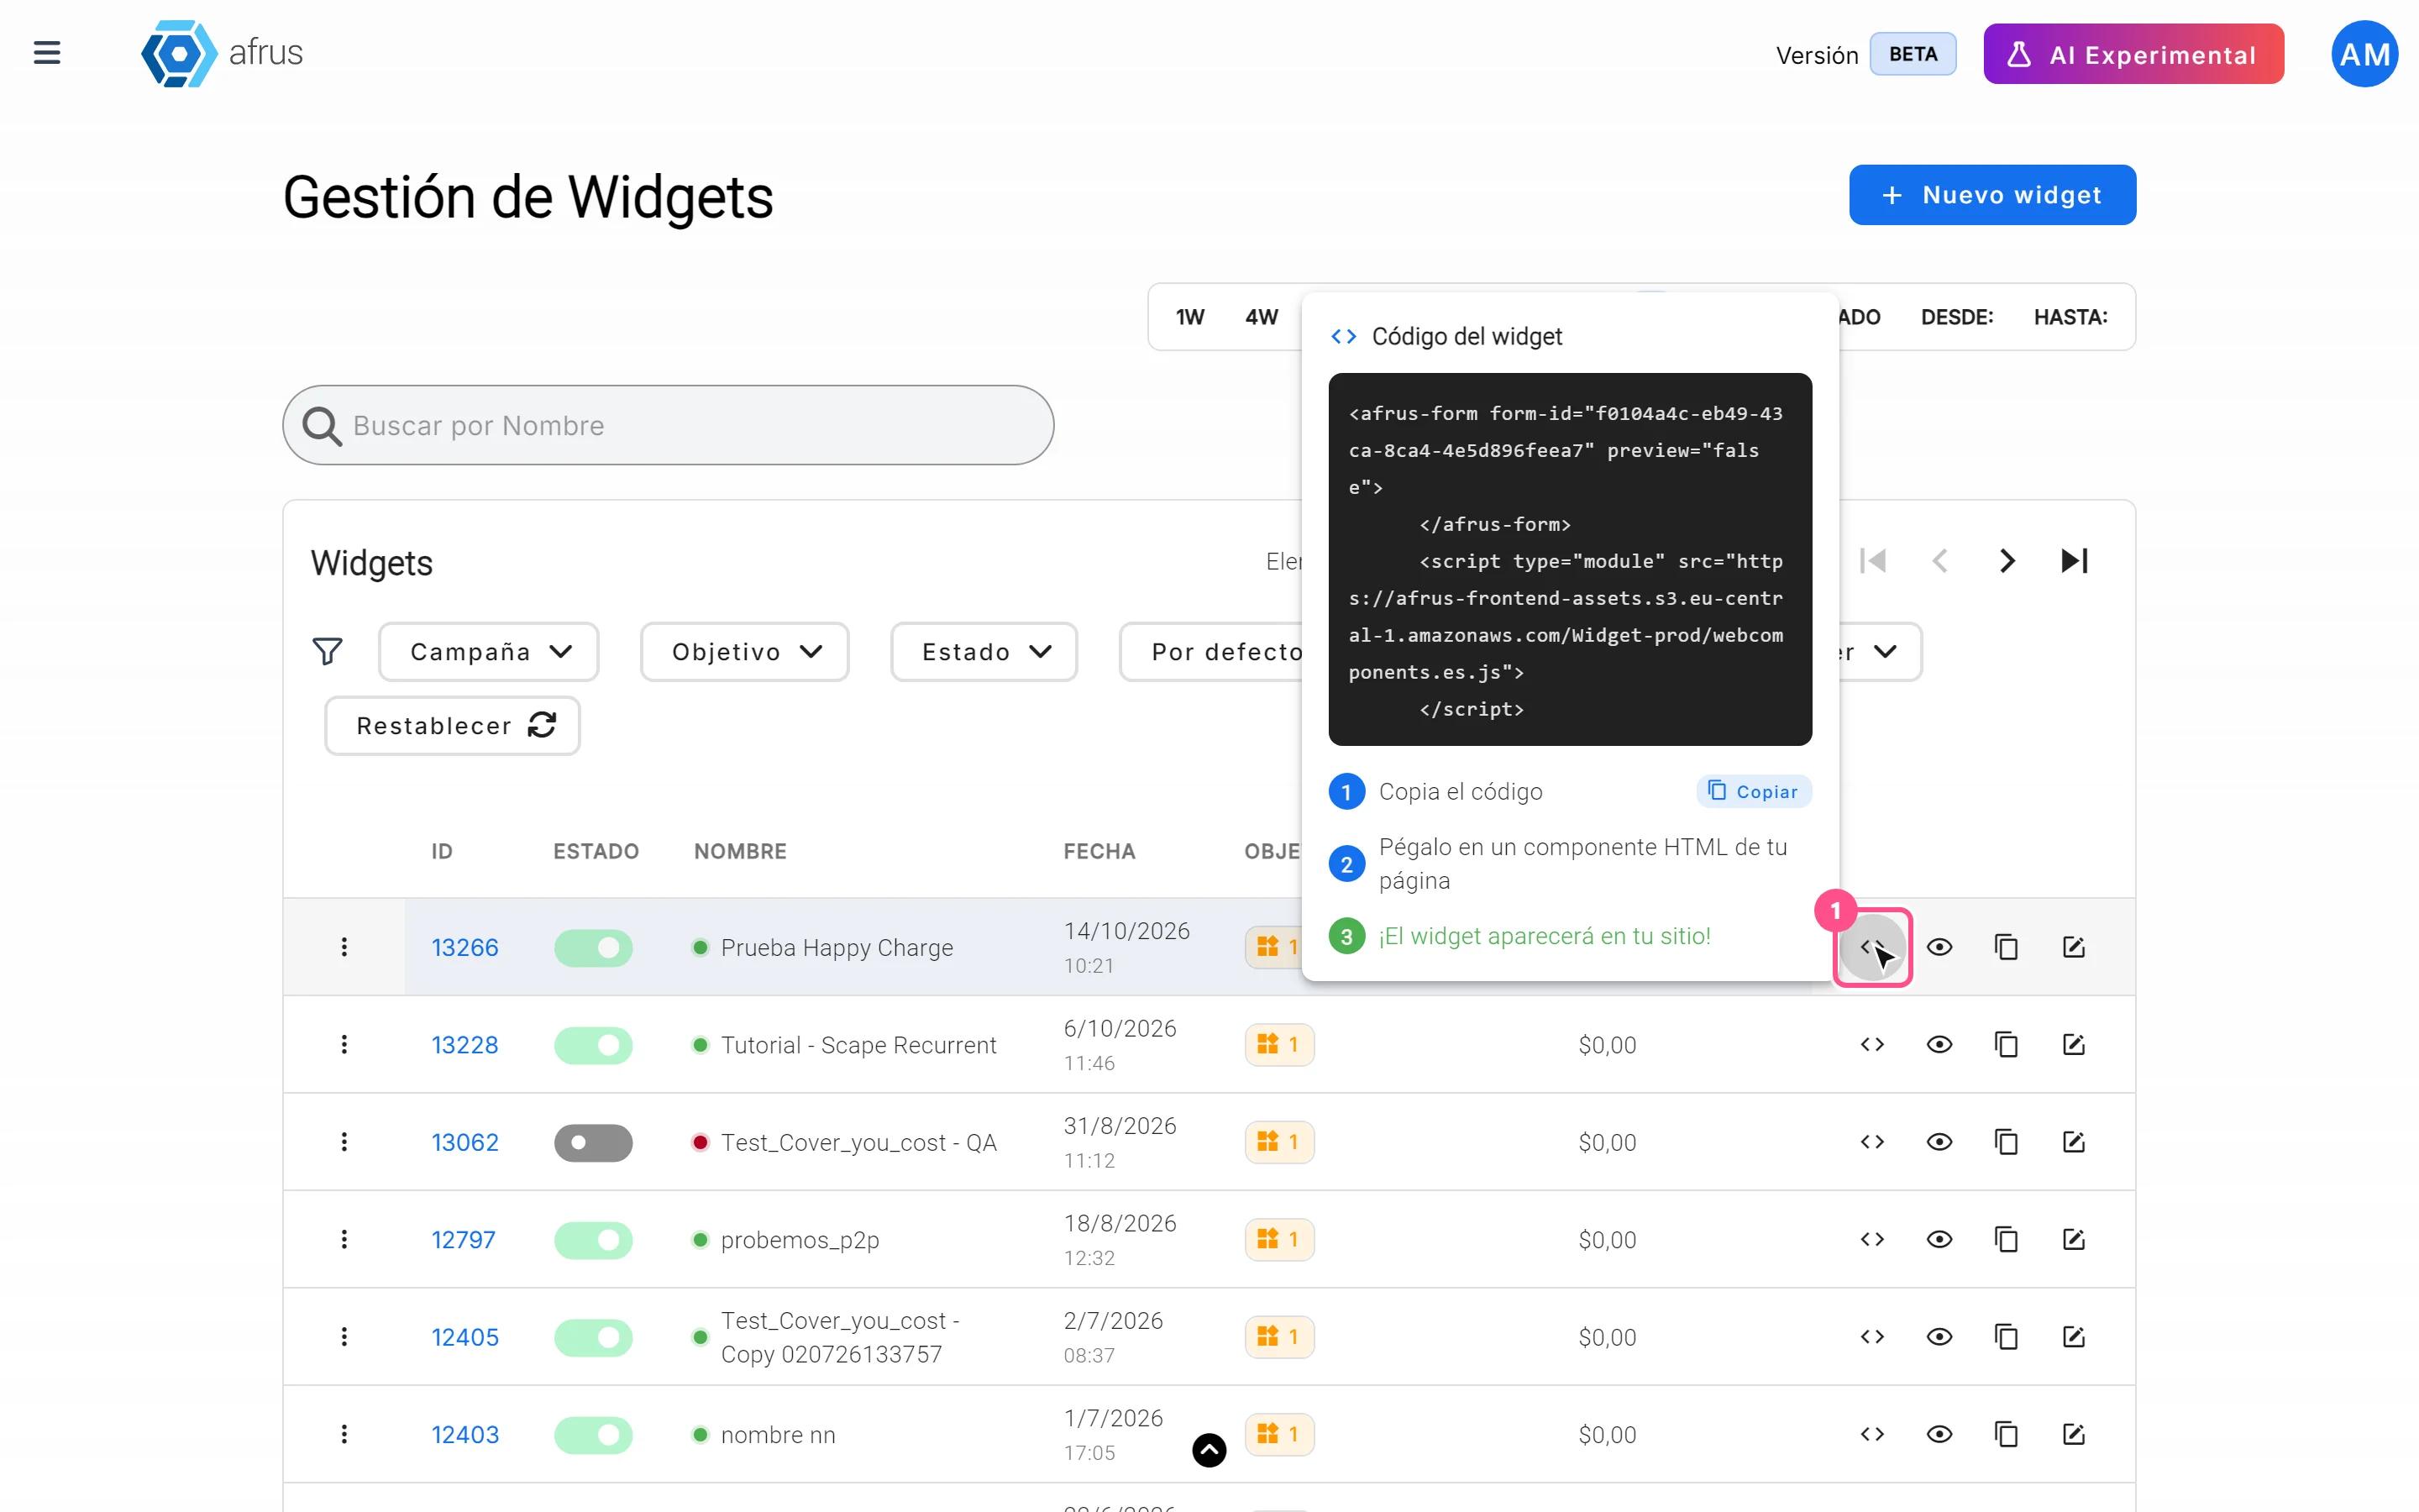
Task: Click objective badge in nombre nn row
Action: tap(1278, 1434)
